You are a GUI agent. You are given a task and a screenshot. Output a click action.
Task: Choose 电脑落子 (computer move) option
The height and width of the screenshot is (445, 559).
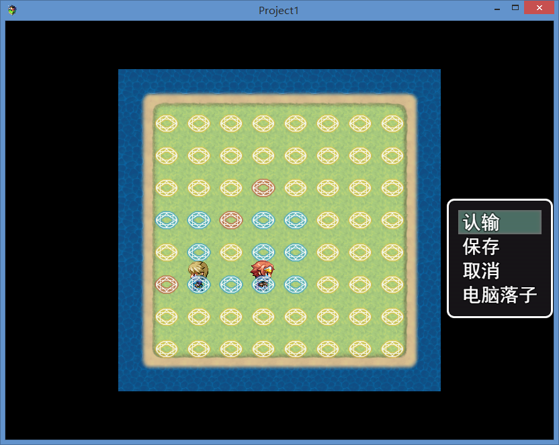point(499,295)
